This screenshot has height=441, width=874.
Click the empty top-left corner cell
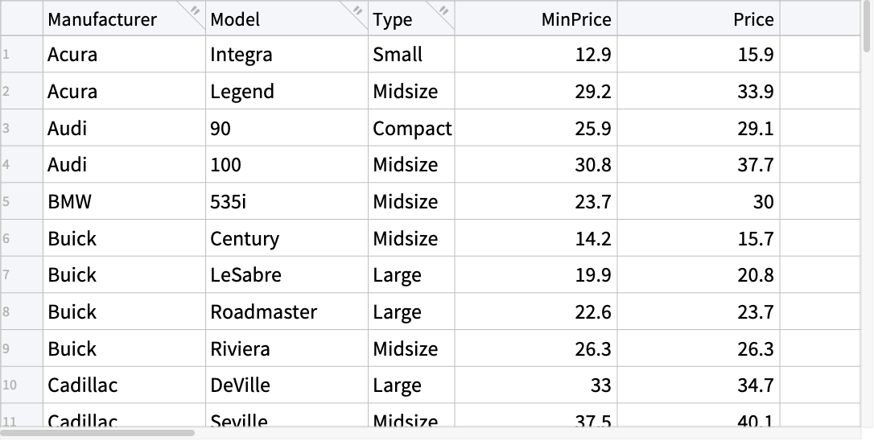[22, 19]
